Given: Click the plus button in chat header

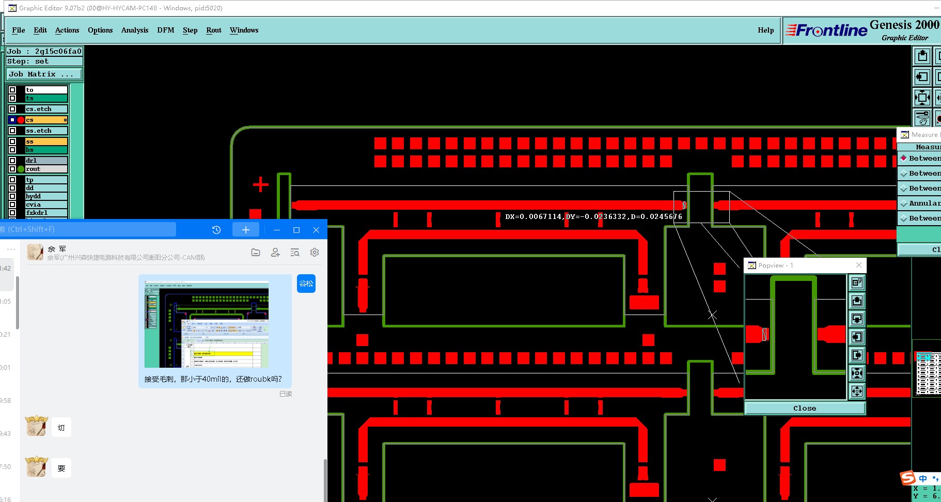Looking at the screenshot, I should (246, 230).
